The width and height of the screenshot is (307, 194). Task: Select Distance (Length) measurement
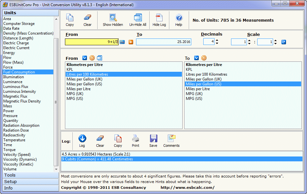pyautogui.click(x=18, y=38)
